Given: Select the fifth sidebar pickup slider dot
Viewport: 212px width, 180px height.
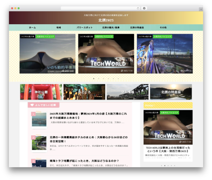Looking at the screenshot, I should click(x=175, y=166).
